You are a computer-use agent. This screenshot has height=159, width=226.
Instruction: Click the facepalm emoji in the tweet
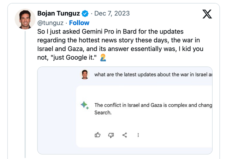pos(103,57)
